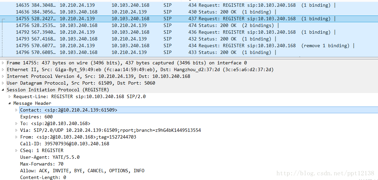
Task: Expand Internet Protocol Version 4 section
Action: click(x=3, y=77)
